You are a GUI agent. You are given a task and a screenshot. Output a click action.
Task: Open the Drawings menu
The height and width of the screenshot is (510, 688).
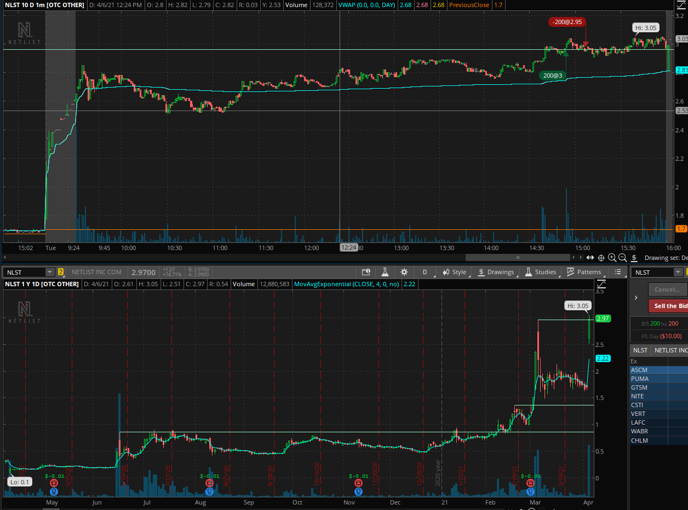point(496,272)
